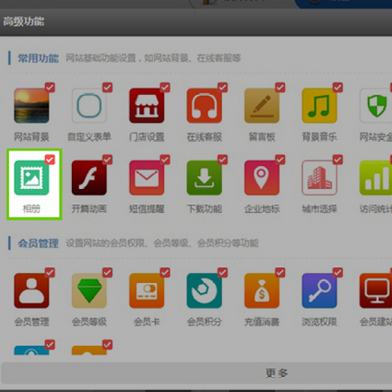Toggle the checkmark on 会员卡 icon
This screenshot has width=392, height=392.
point(165,272)
